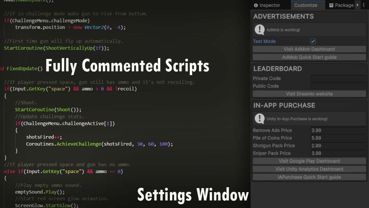
Task: Click the three-dot panel options menu
Action: pyautogui.click(x=364, y=5)
